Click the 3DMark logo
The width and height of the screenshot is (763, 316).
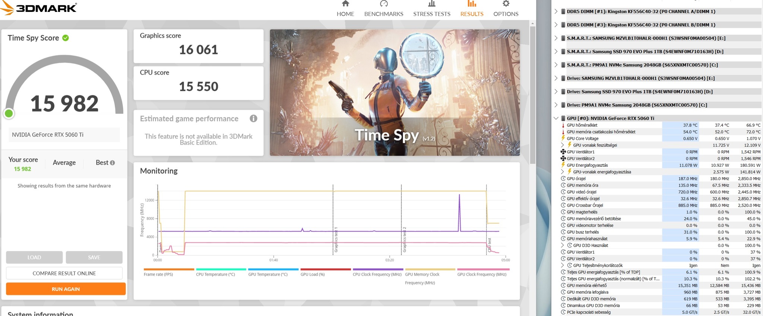[38, 8]
